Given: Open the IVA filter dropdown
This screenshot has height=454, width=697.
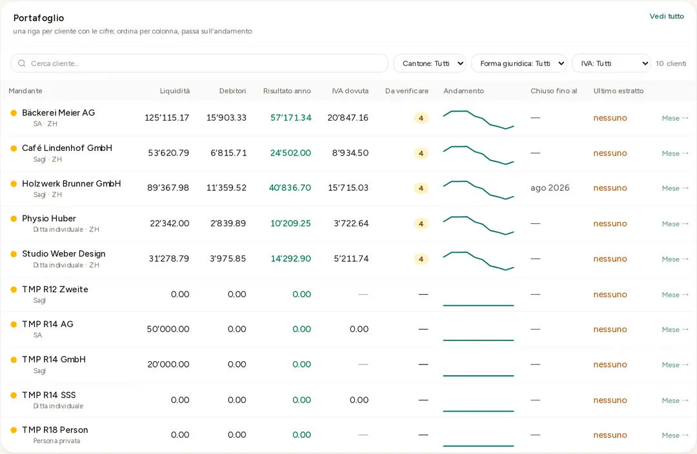Looking at the screenshot, I should [611, 64].
